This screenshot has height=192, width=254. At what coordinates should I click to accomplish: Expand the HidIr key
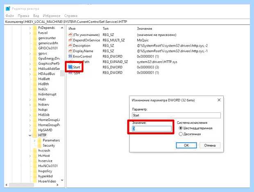30,100
